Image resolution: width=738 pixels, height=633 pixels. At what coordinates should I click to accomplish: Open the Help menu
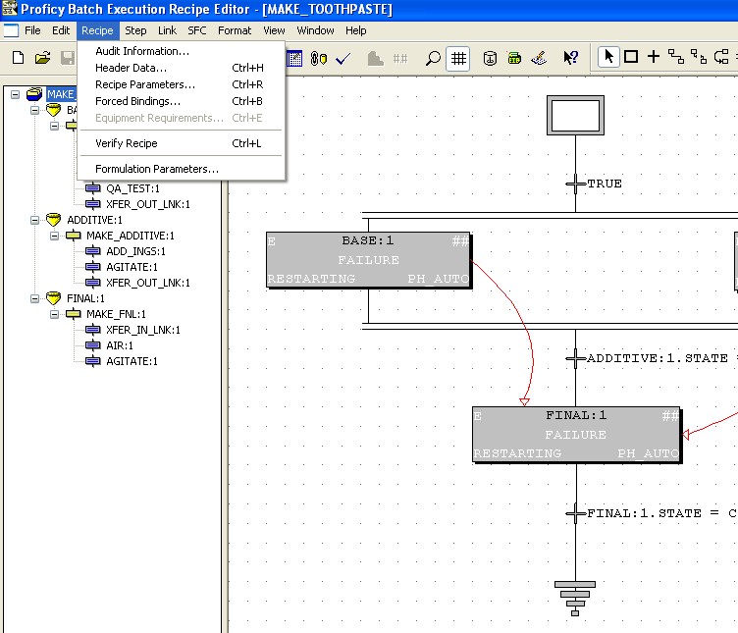tap(356, 30)
